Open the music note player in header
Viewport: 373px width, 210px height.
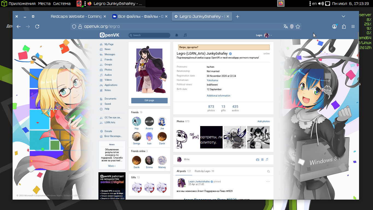click(185, 35)
